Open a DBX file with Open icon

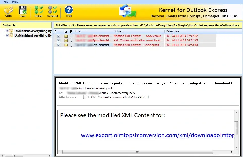pyautogui.click(x=9, y=10)
